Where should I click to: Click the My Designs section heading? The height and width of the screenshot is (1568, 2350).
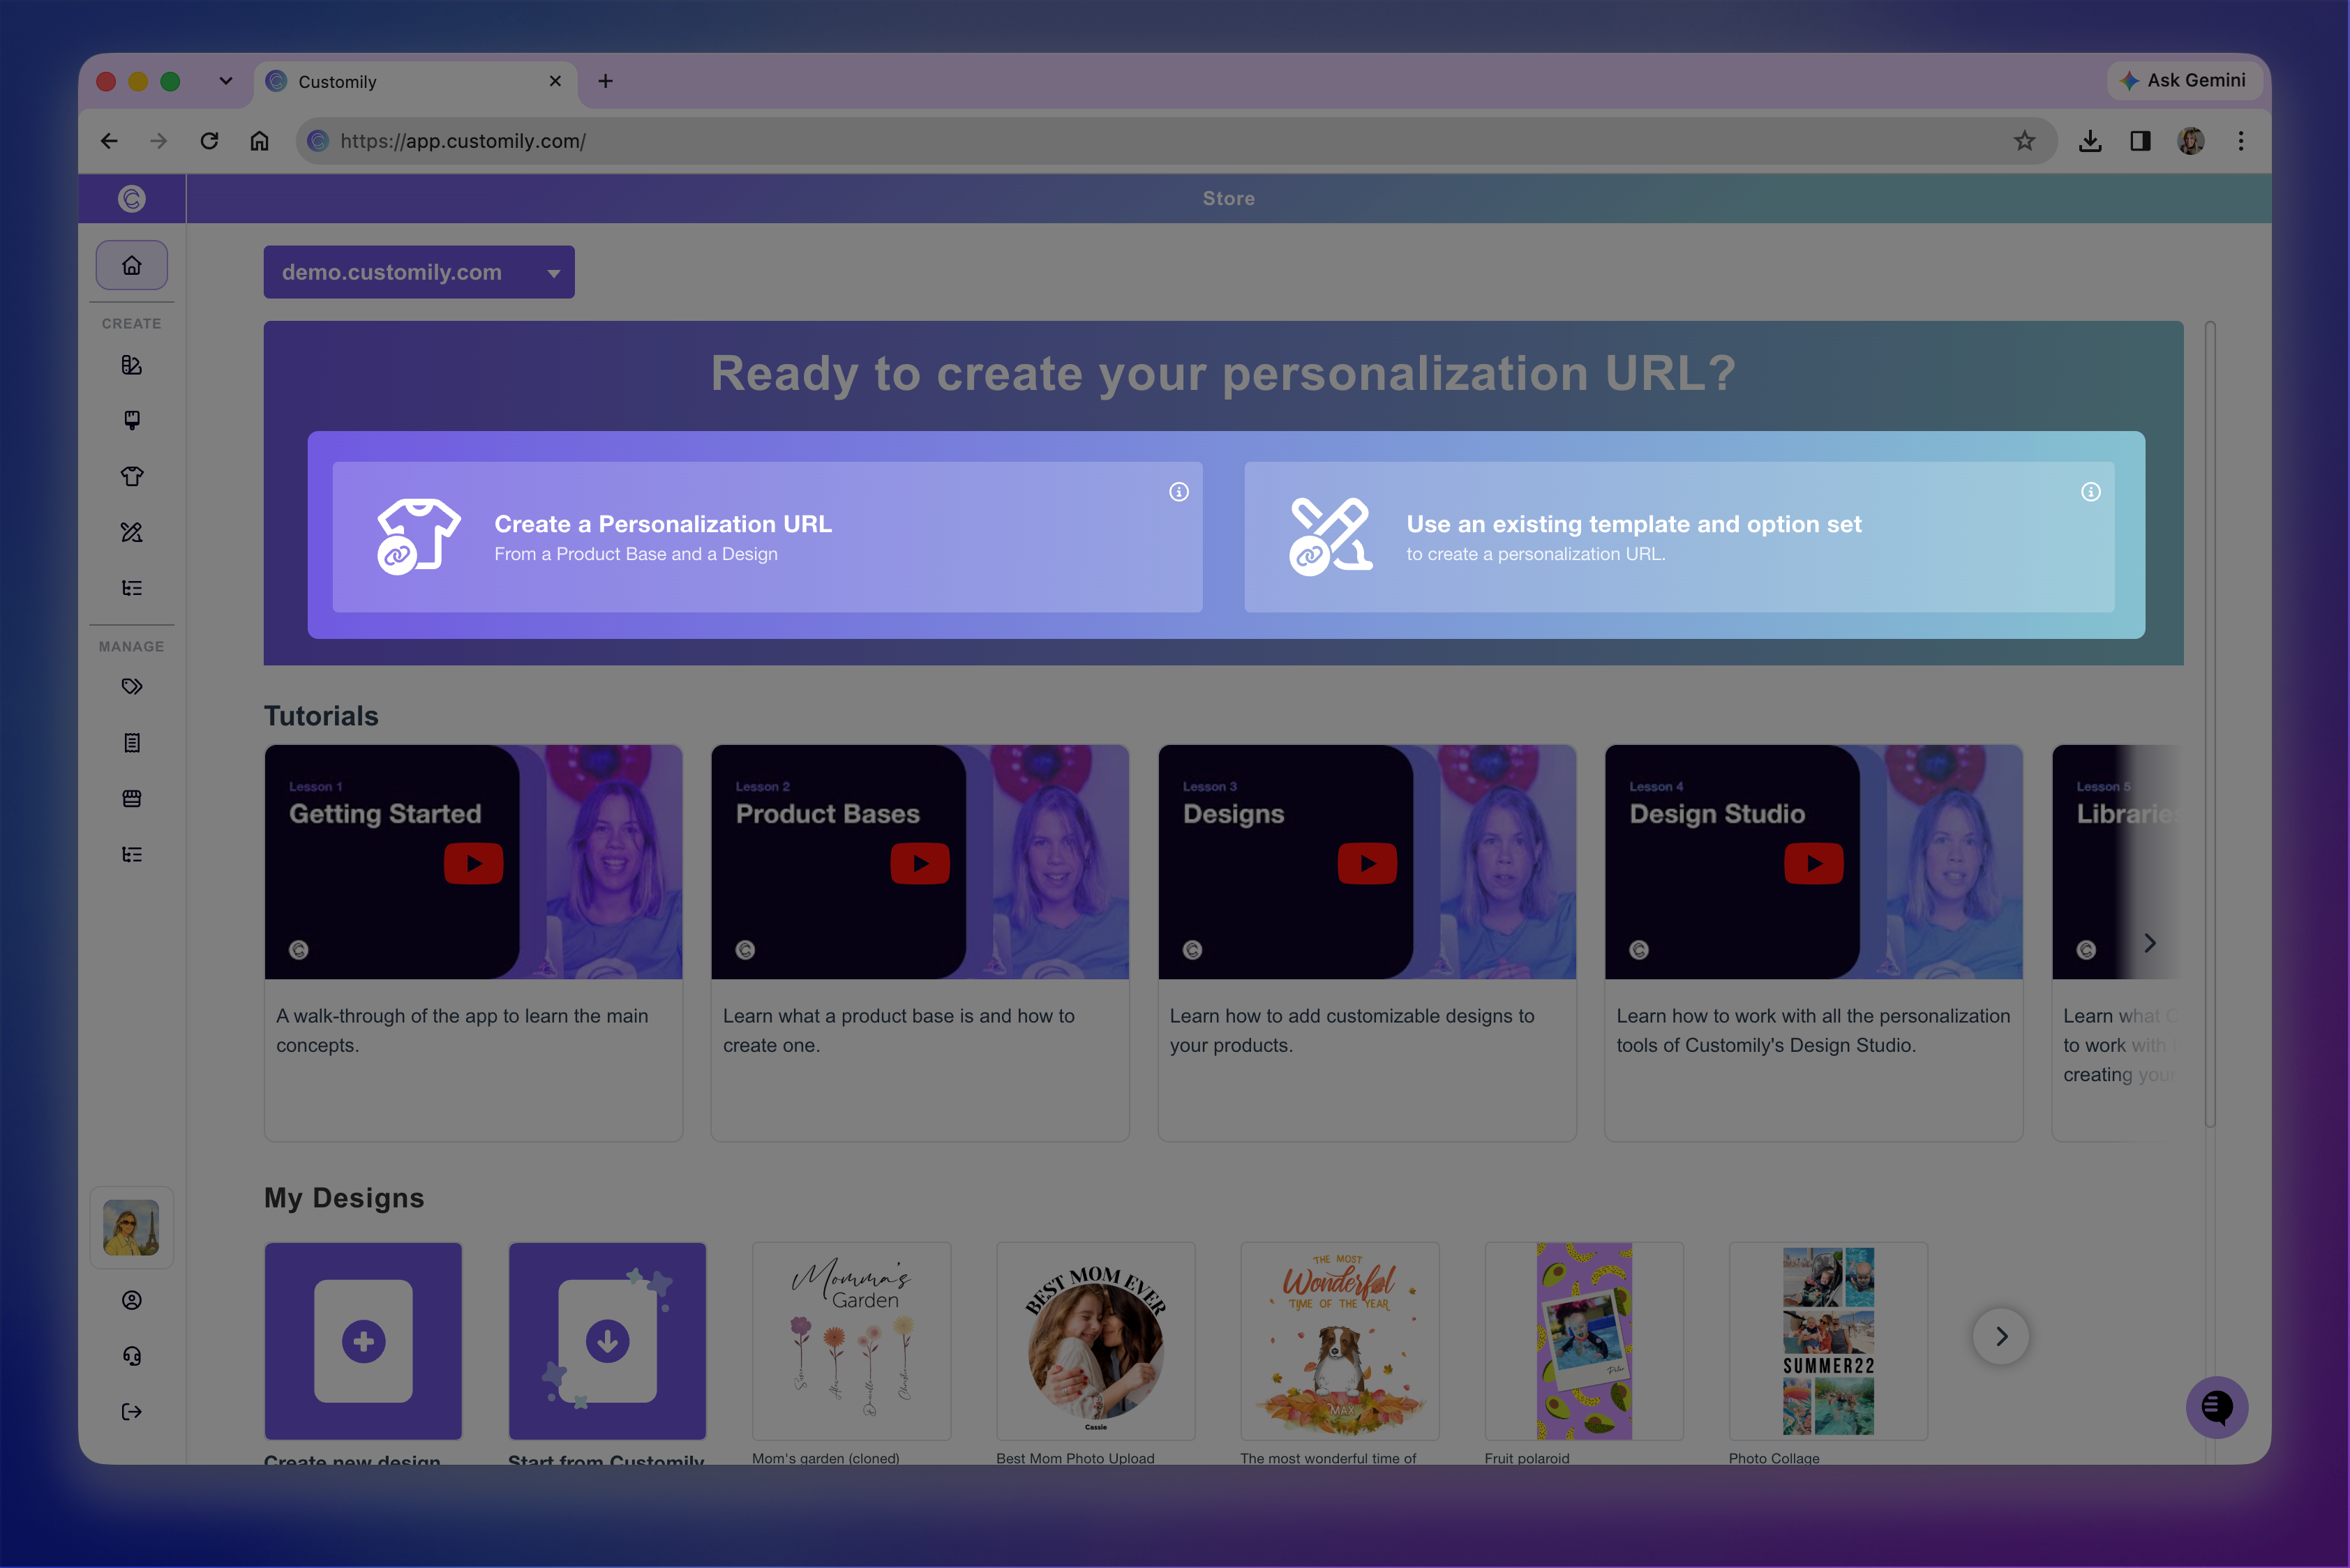(x=344, y=1198)
